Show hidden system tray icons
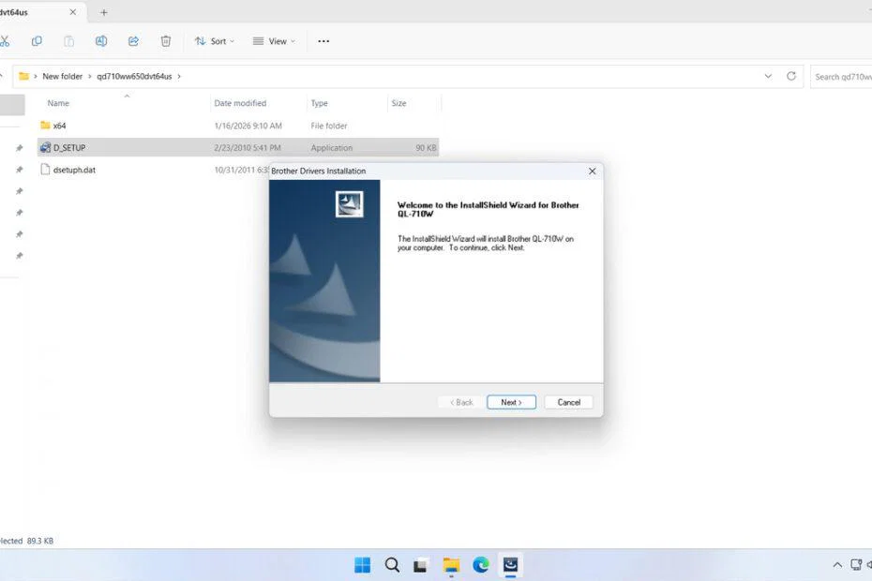Screen dimensions: 872x581 837,565
